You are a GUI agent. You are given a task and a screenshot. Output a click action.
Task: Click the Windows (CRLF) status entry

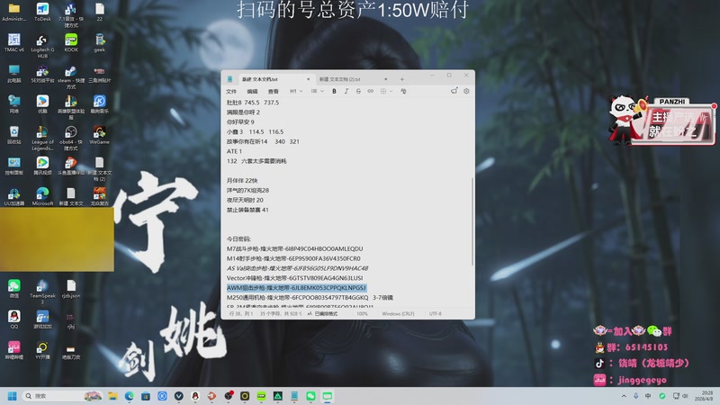point(398,313)
